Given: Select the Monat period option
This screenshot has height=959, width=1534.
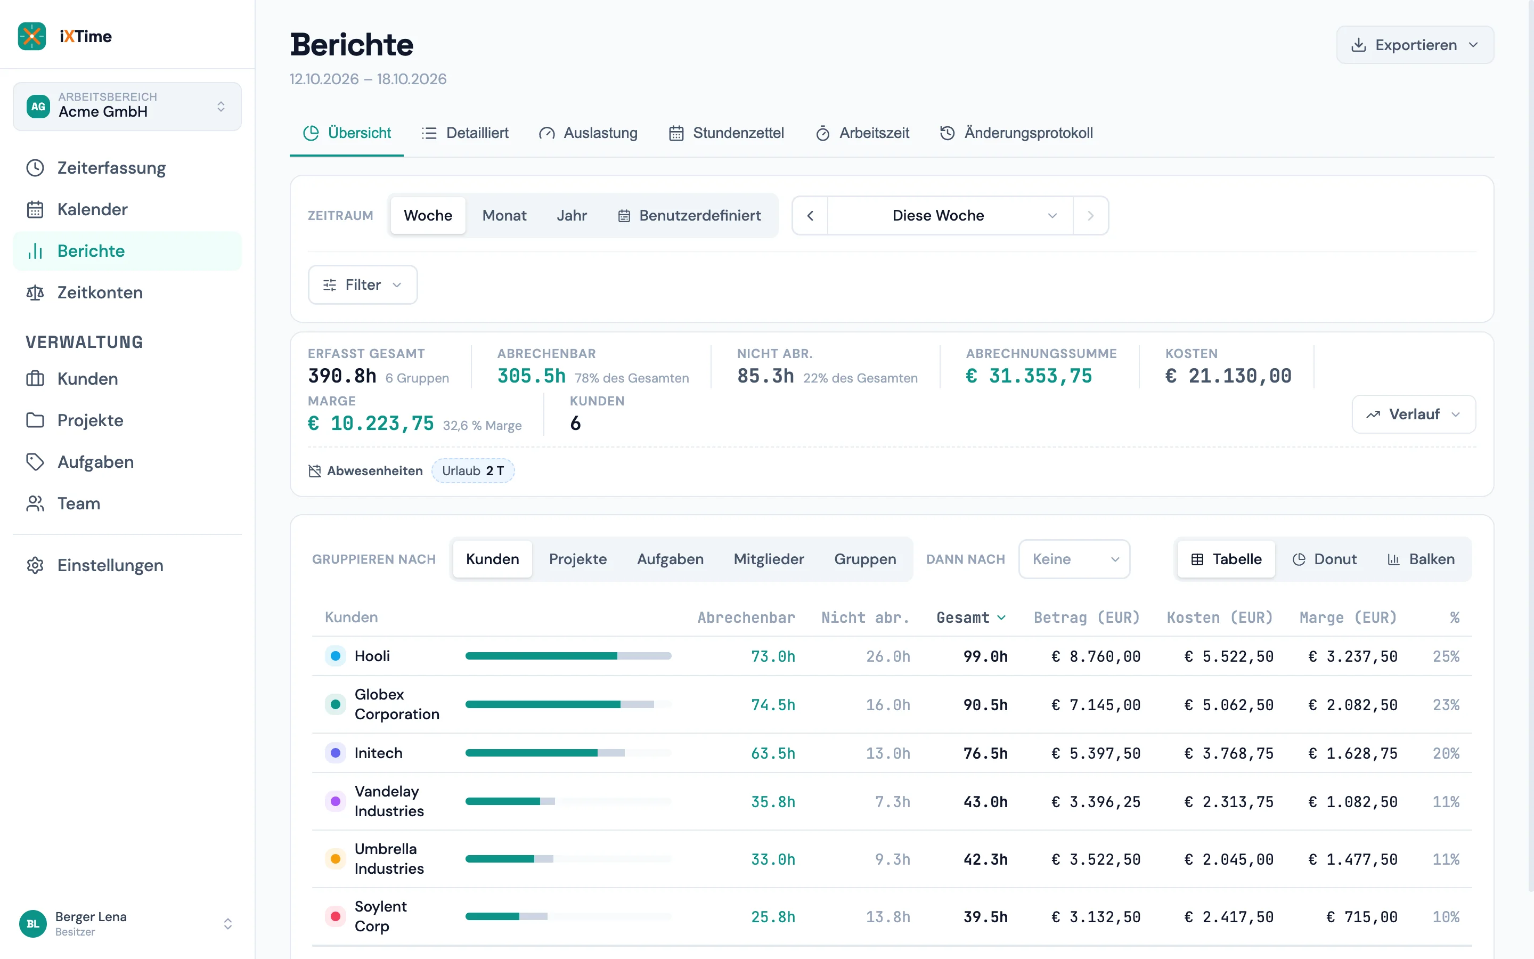Looking at the screenshot, I should tap(504, 216).
